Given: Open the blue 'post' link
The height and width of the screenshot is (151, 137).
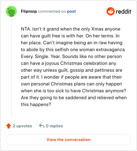Looking at the screenshot, I should point(71,11).
